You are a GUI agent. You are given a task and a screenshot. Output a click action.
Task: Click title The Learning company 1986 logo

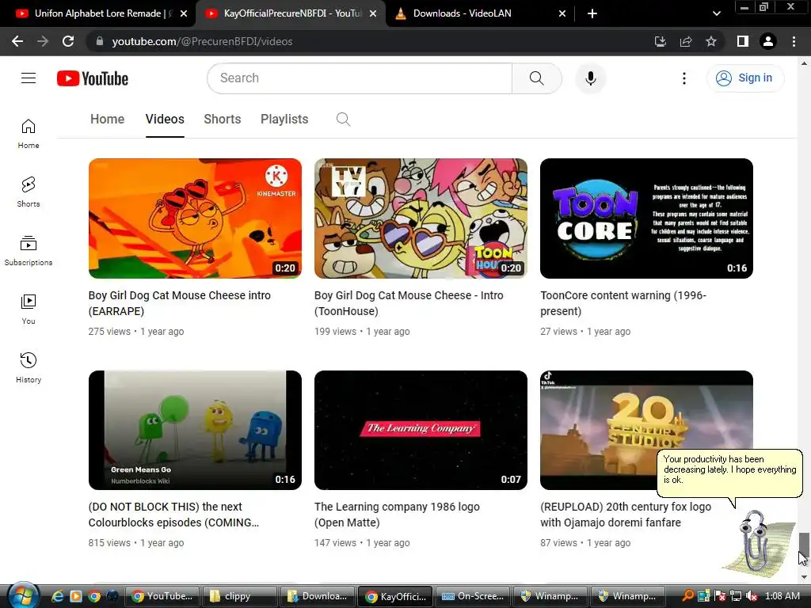coord(398,515)
